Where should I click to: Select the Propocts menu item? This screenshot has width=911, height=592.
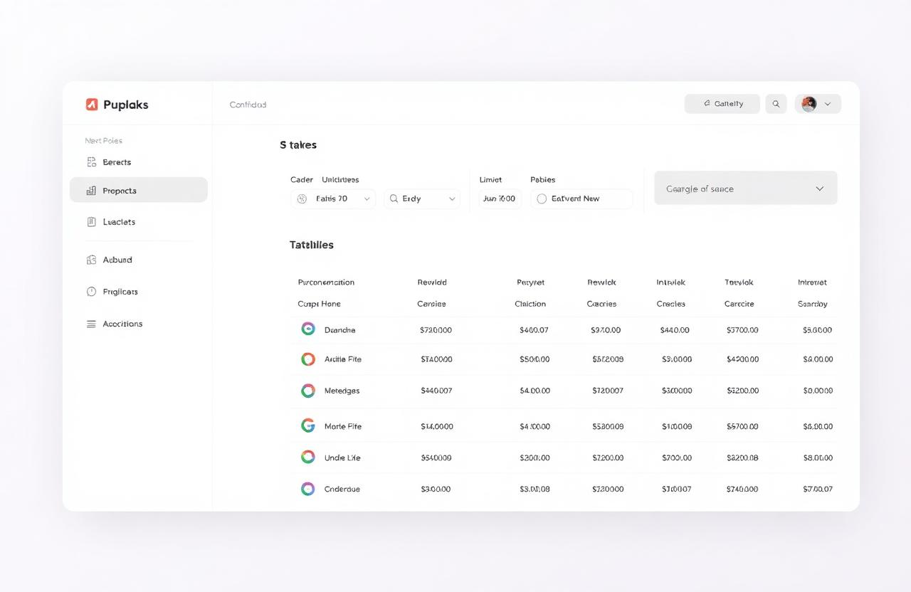[x=139, y=190]
